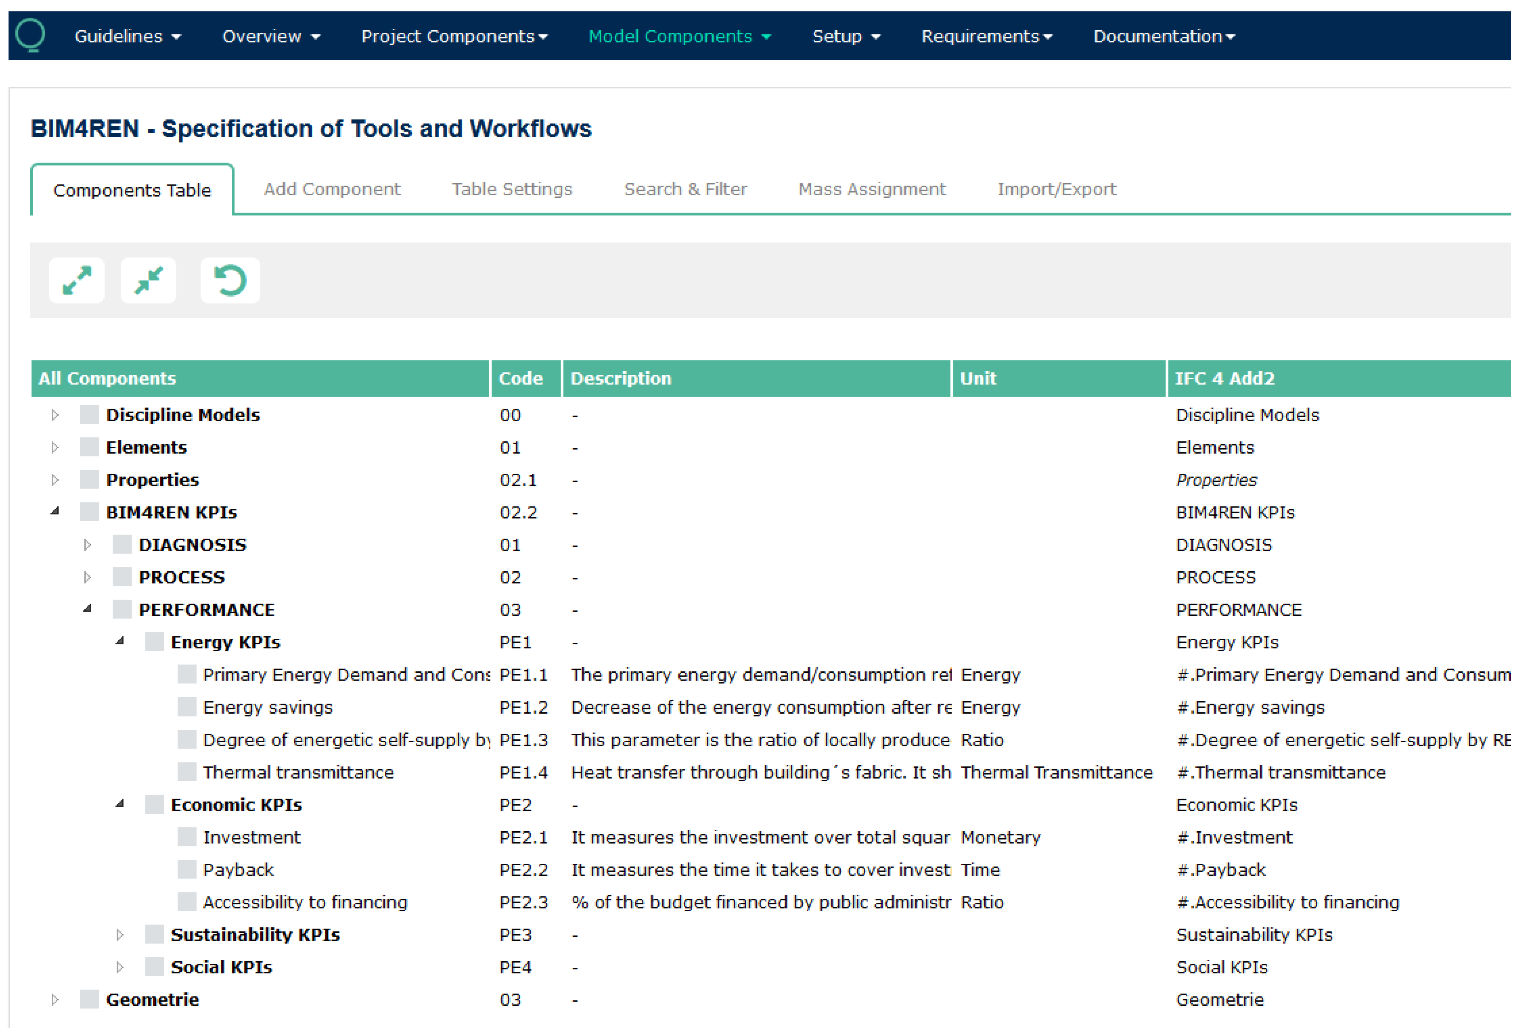1527x1036 pixels.
Task: Toggle the Thermal transmittance checkbox
Action: (x=187, y=772)
